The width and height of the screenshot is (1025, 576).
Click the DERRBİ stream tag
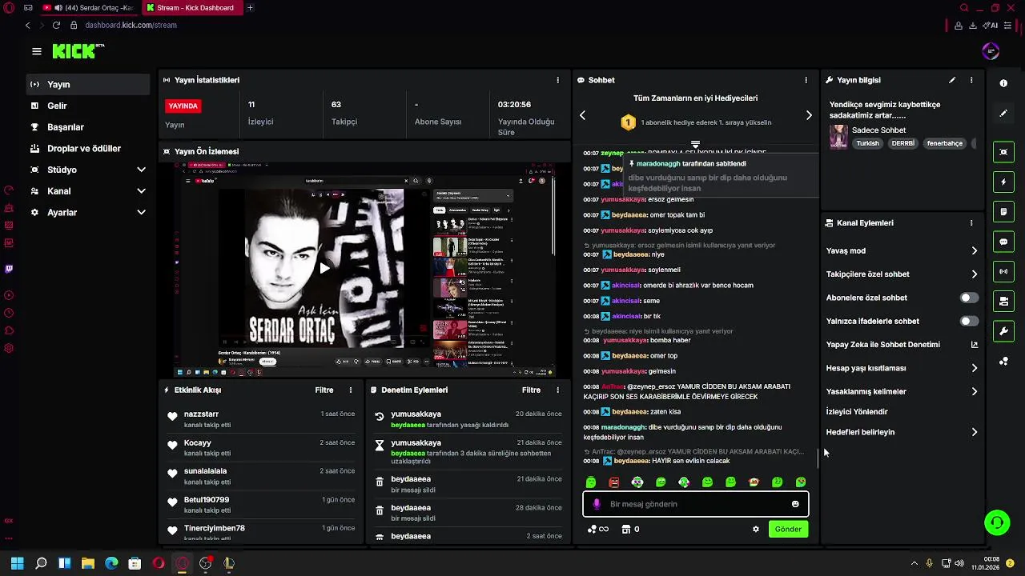pyautogui.click(x=902, y=143)
